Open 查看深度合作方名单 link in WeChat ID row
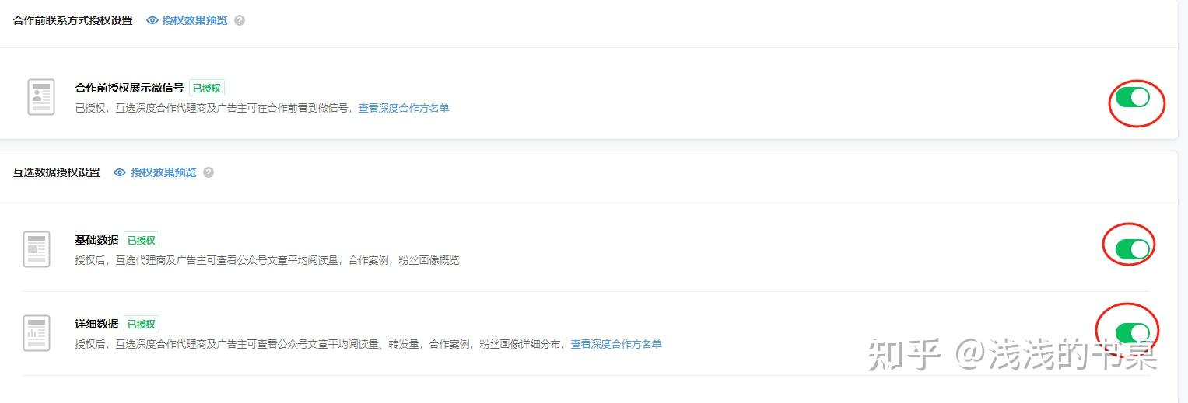The image size is (1188, 403). [x=404, y=109]
